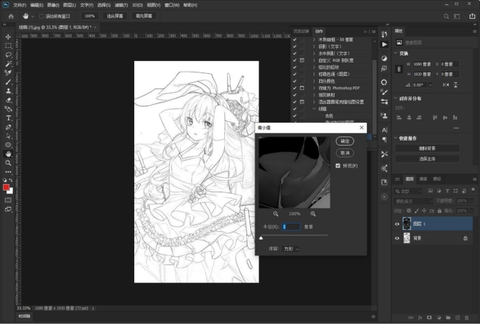The width and height of the screenshot is (480, 324).
Task: Open the Actions play panel icon
Action: tap(384, 44)
